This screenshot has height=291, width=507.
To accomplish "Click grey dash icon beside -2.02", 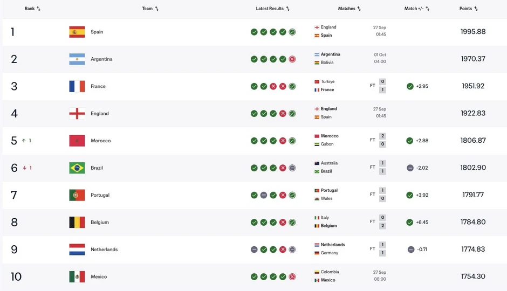I will (x=410, y=168).
